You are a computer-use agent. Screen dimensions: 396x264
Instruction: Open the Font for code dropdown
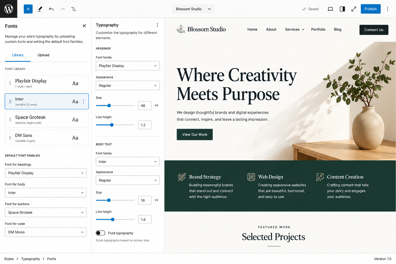click(46, 232)
